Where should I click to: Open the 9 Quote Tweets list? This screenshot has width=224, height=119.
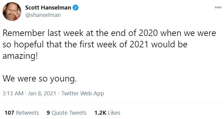pyautogui.click(x=66, y=113)
